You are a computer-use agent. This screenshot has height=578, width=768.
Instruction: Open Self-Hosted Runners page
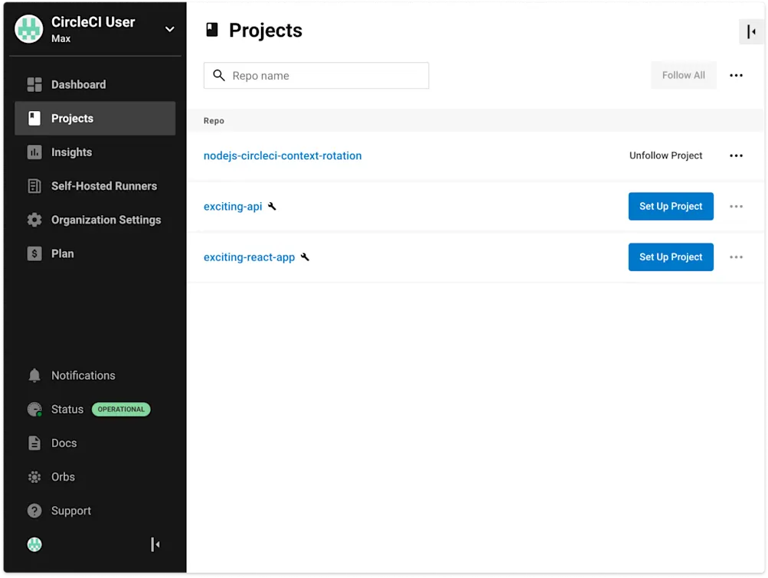[103, 185]
